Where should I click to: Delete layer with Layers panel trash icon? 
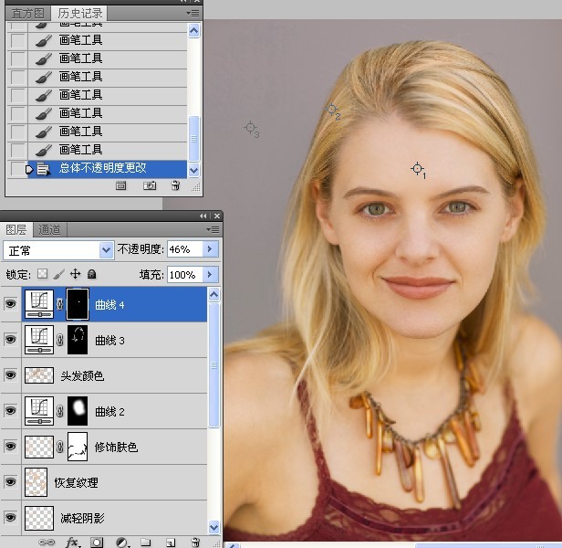tap(194, 542)
